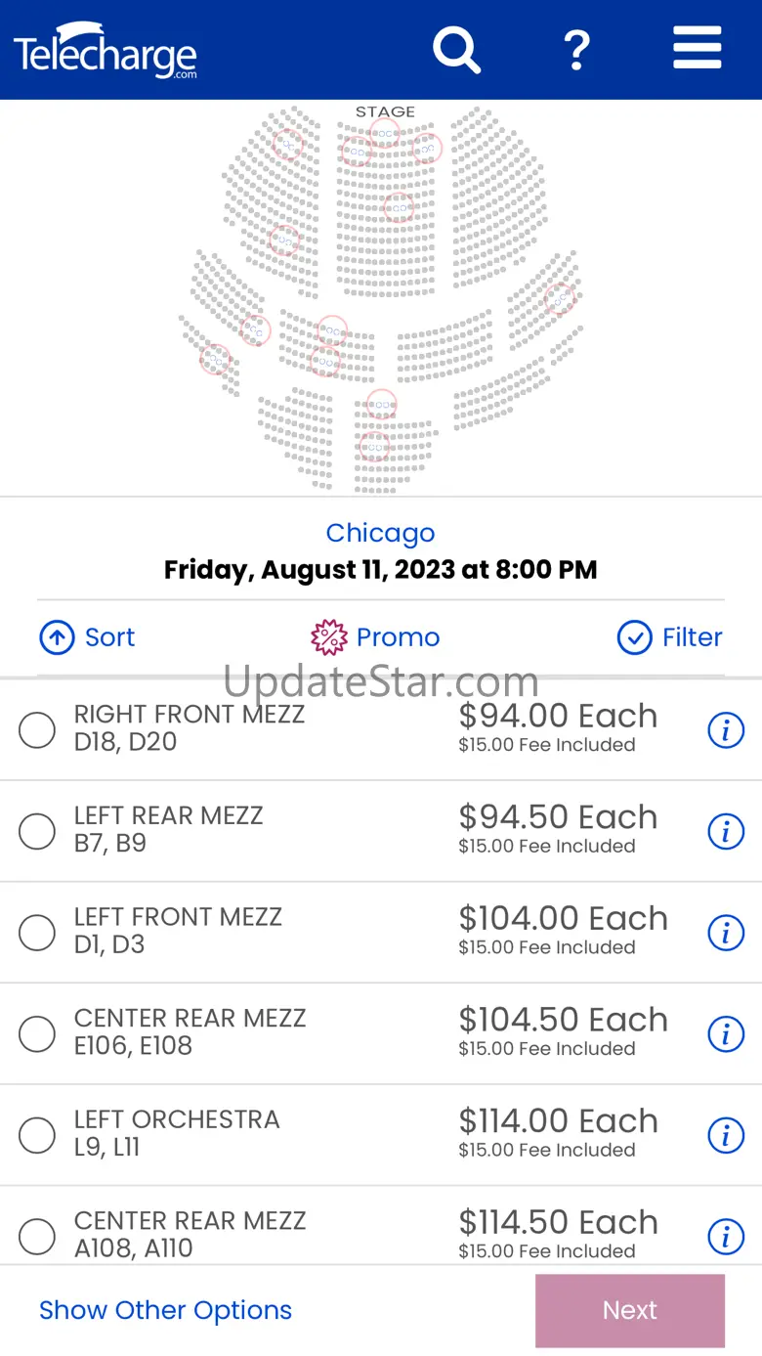Go to the Telecharge home logo
Screen dimensions: 762x1356
[106, 53]
